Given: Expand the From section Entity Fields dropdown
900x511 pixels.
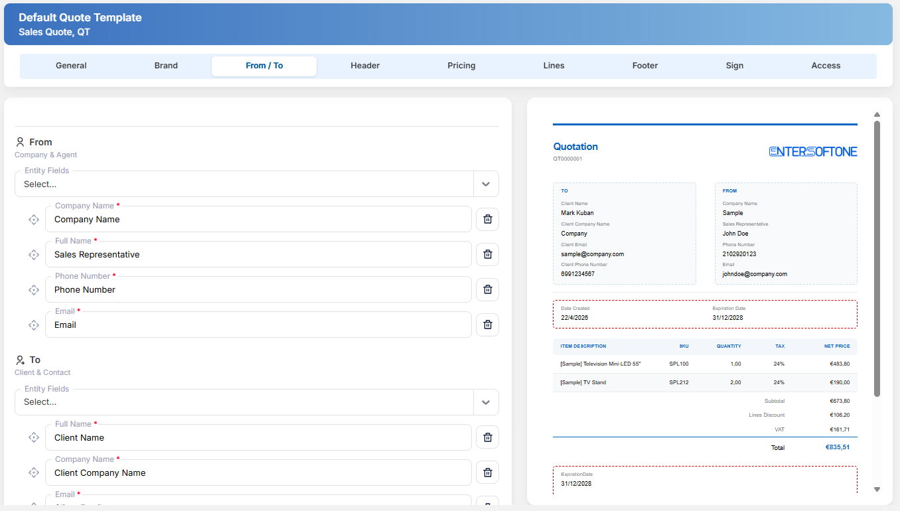Looking at the screenshot, I should (x=486, y=184).
